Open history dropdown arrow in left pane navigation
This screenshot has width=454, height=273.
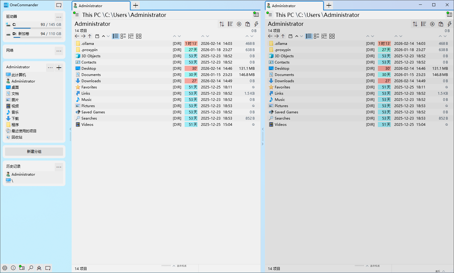(x=108, y=36)
